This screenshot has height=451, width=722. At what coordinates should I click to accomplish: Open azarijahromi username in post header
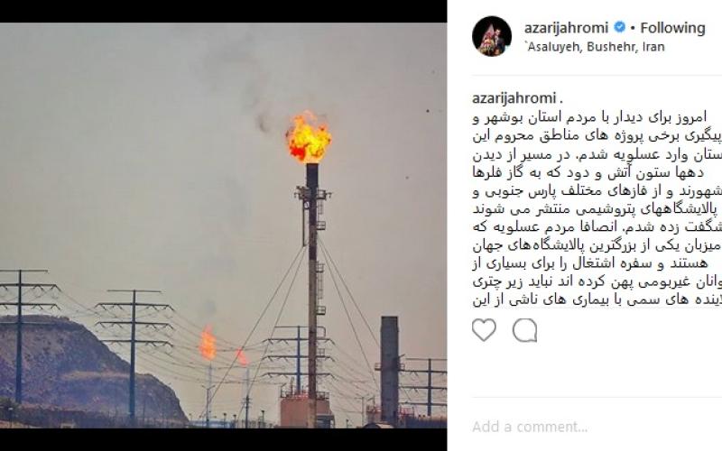tap(566, 28)
